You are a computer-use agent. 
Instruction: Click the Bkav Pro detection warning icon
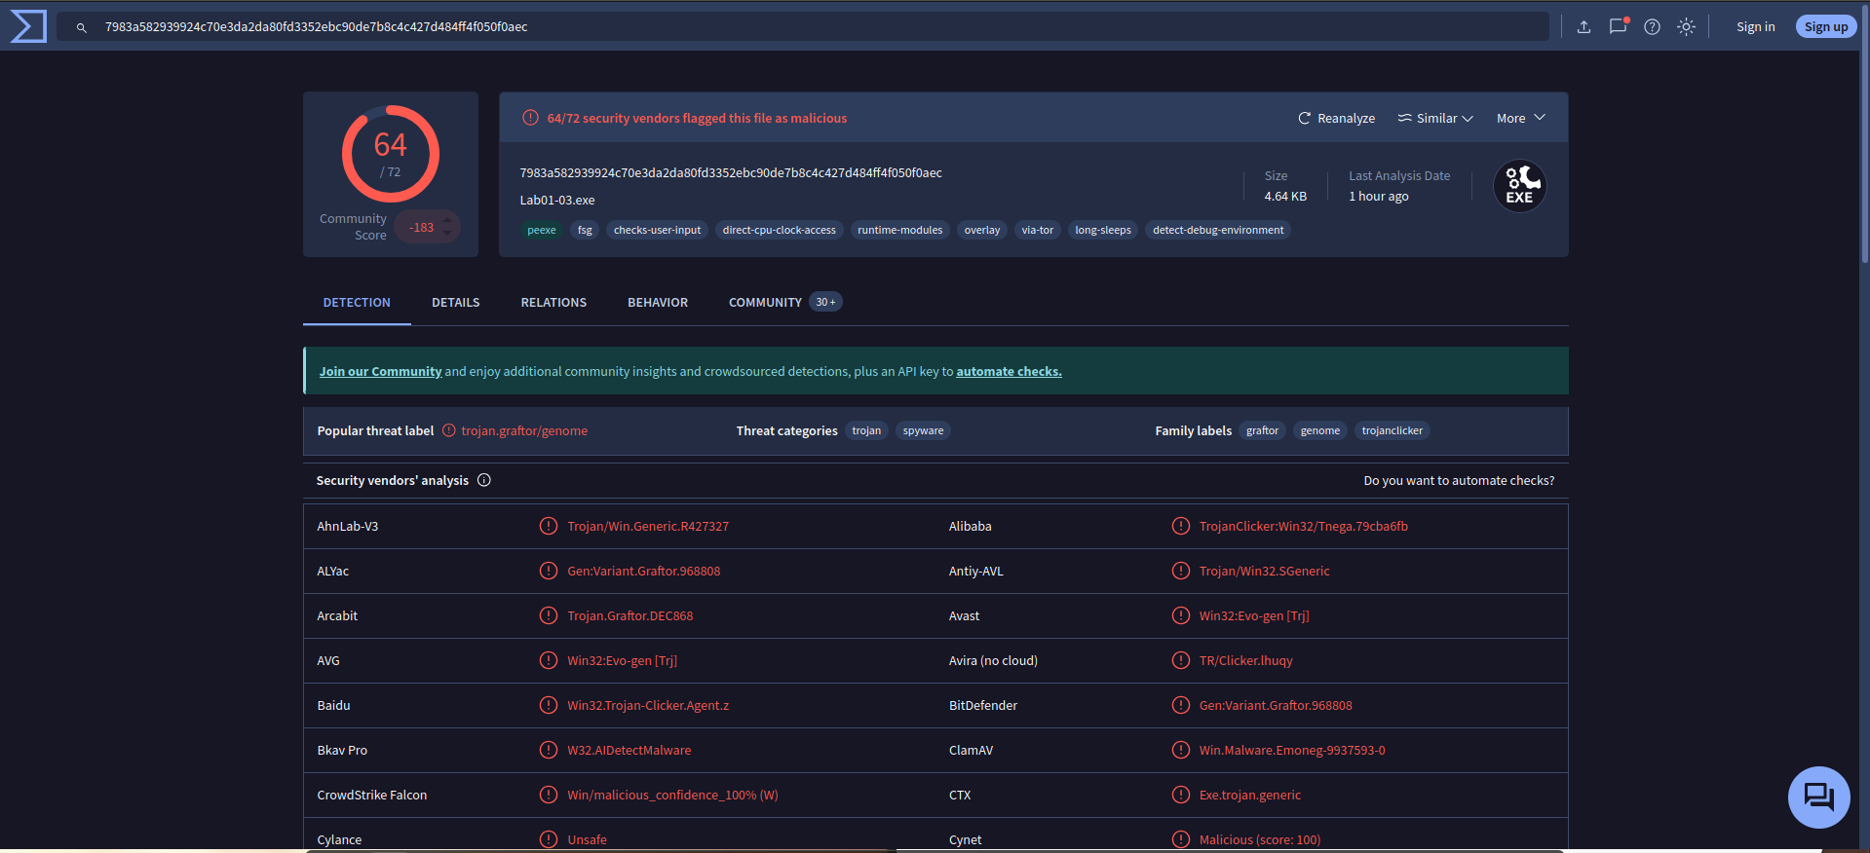[549, 750]
